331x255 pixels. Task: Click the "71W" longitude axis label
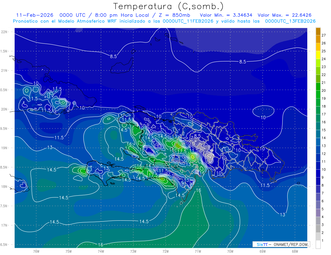pos(198,251)
